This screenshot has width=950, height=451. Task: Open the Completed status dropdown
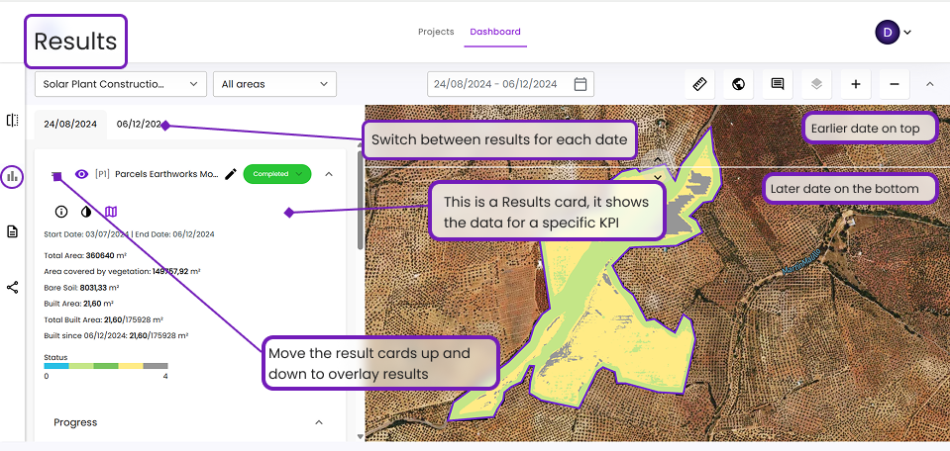click(277, 174)
